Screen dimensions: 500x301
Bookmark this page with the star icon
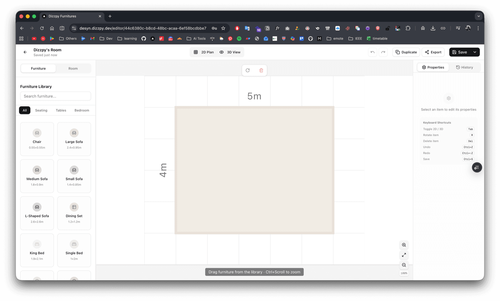(223, 28)
